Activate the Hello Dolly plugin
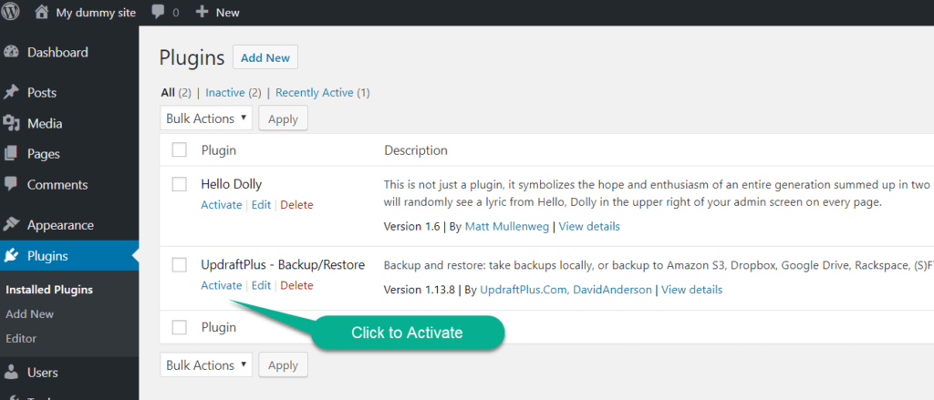The width and height of the screenshot is (934, 400). coord(222,205)
